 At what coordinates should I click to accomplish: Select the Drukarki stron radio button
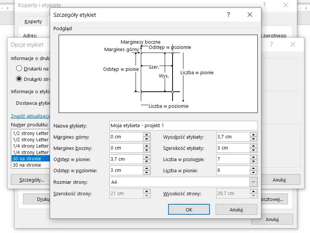pos(19,79)
